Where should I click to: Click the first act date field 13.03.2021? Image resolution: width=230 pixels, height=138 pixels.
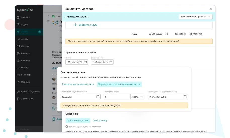coord(81,97)
